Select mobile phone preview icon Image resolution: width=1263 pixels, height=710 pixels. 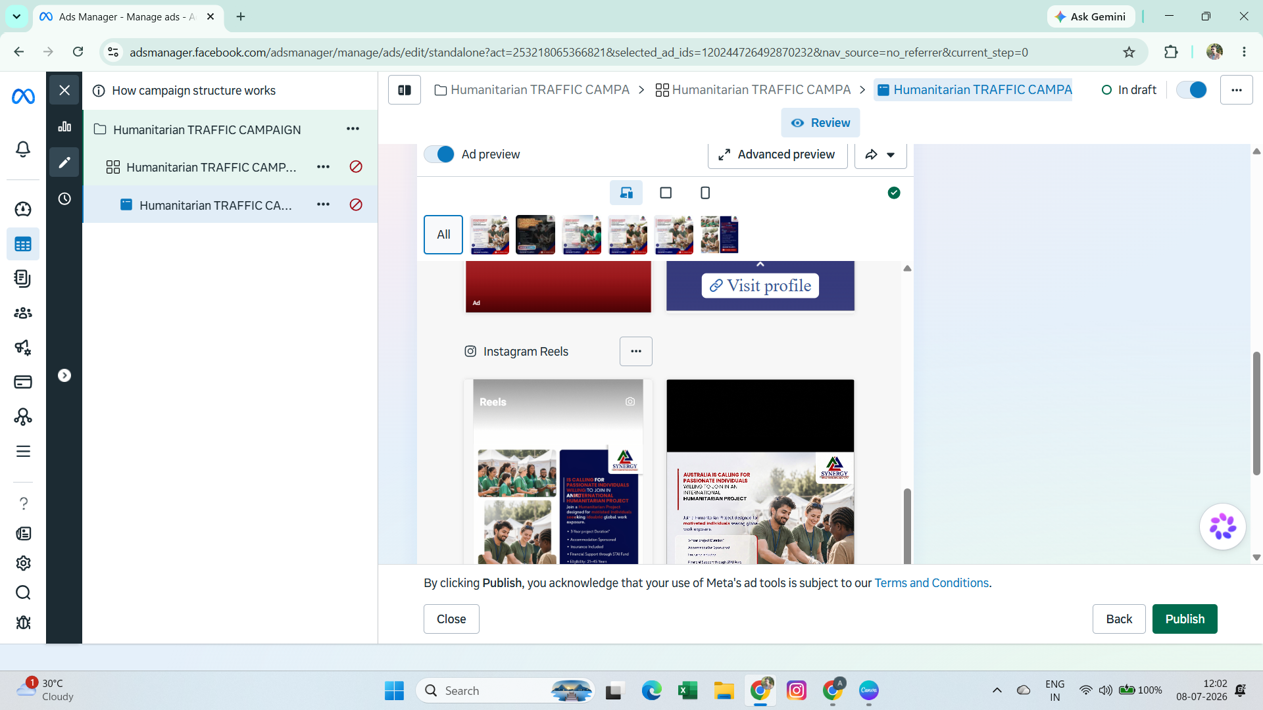coord(705,193)
